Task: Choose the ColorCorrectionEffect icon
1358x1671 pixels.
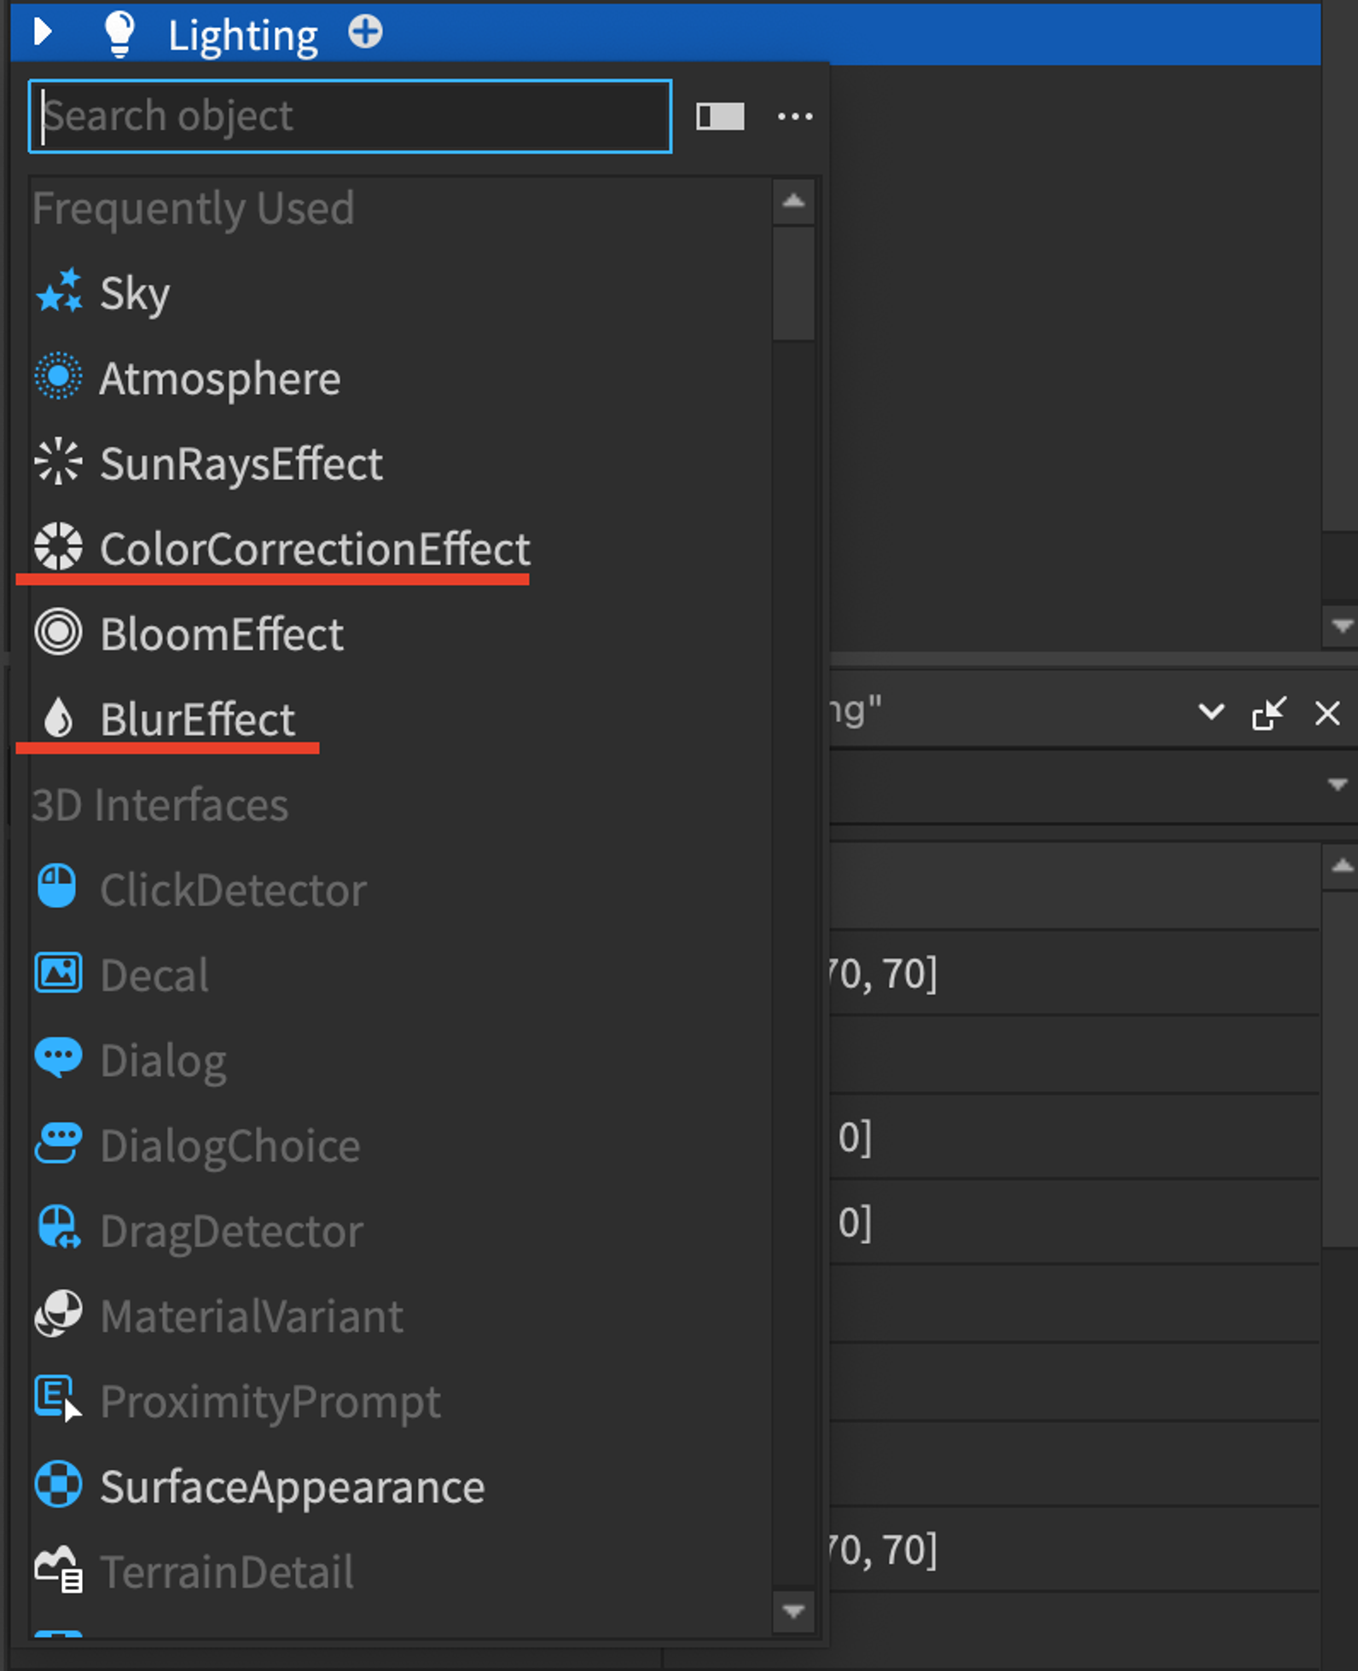Action: (59, 546)
